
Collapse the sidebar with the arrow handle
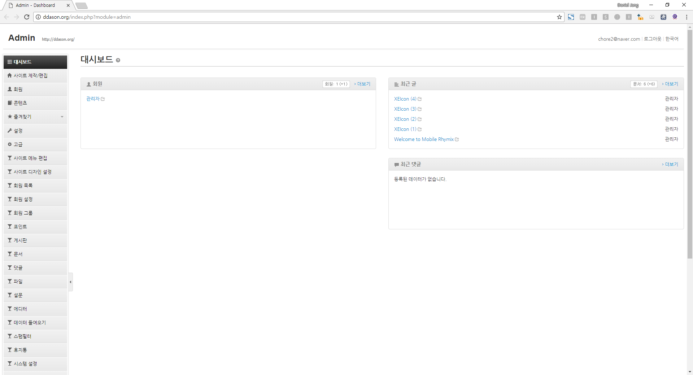point(70,282)
